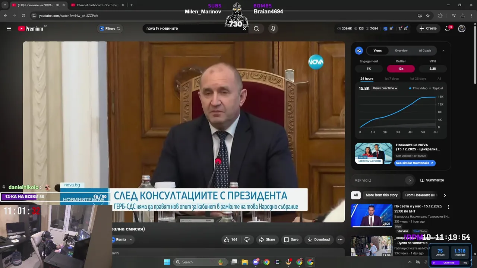Close the Новините на NOVA browser tab

(x=63, y=5)
